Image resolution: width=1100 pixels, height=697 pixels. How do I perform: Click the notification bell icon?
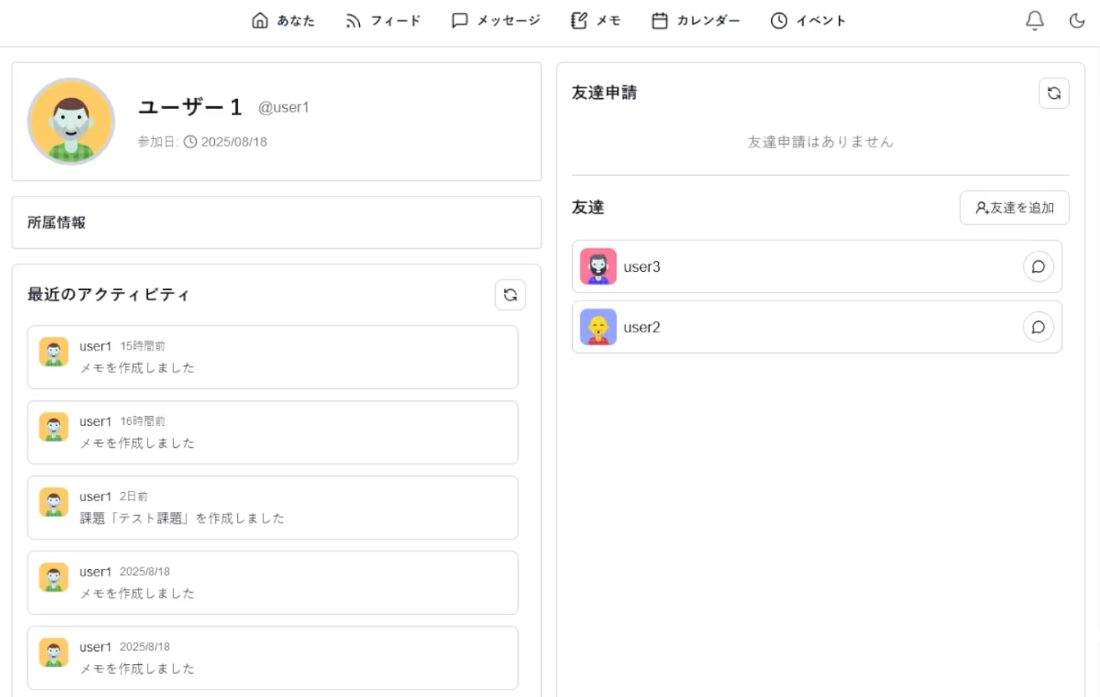point(1035,21)
